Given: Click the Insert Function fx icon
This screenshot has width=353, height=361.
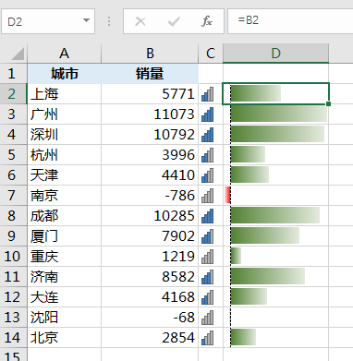Looking at the screenshot, I should 207,21.
